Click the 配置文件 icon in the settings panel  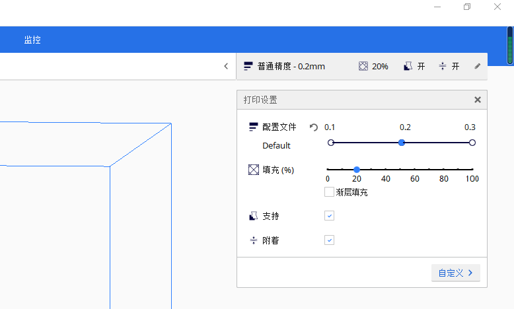253,127
